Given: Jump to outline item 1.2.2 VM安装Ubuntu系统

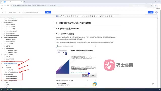Looking at the screenshot, I should click(x=11, y=20).
